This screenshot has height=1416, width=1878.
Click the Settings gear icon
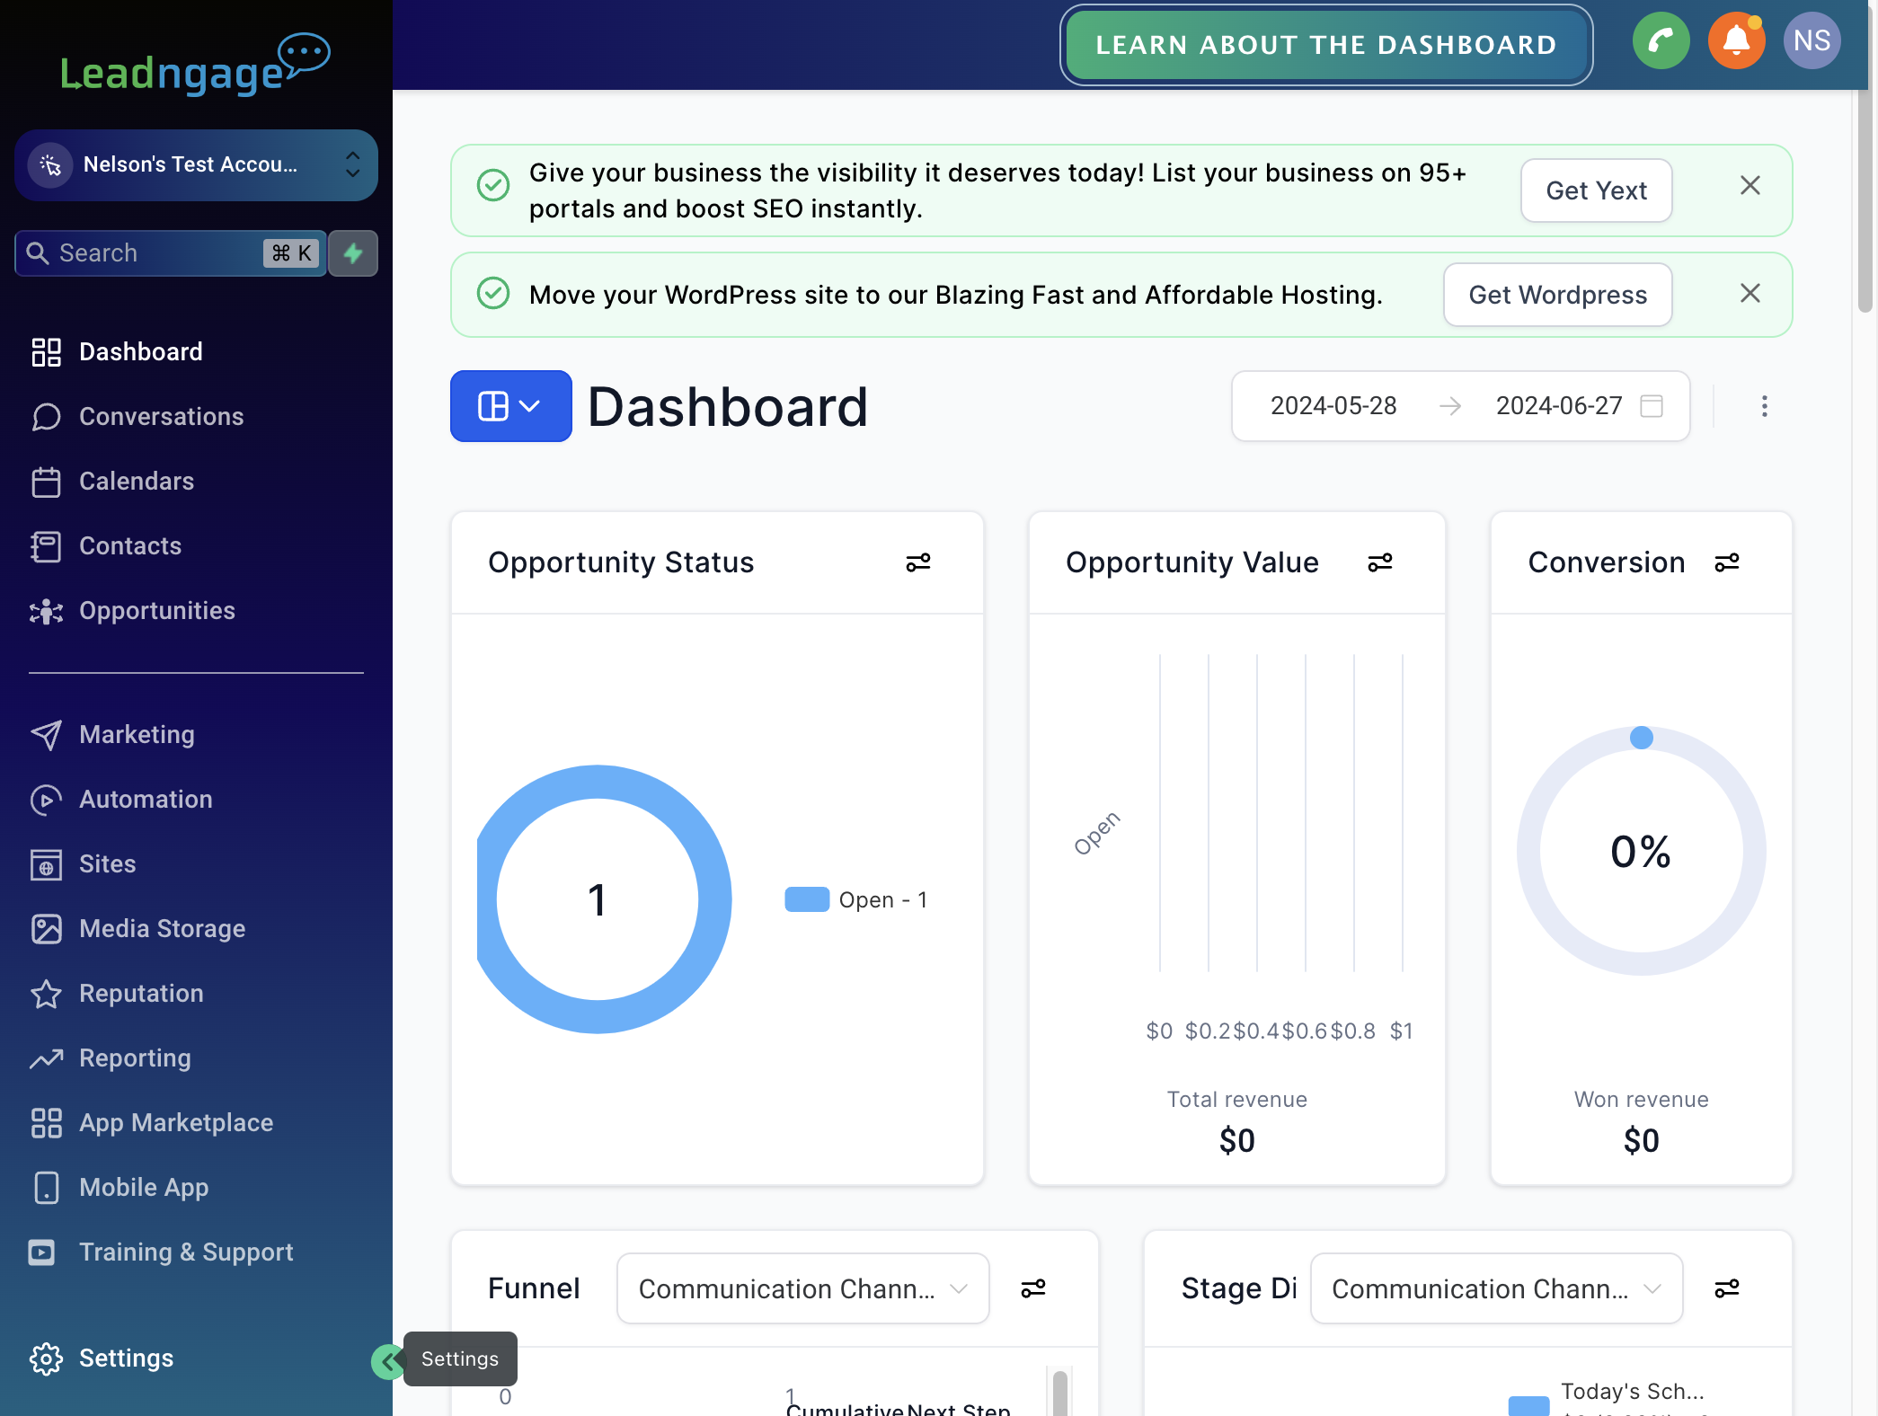pos(46,1358)
